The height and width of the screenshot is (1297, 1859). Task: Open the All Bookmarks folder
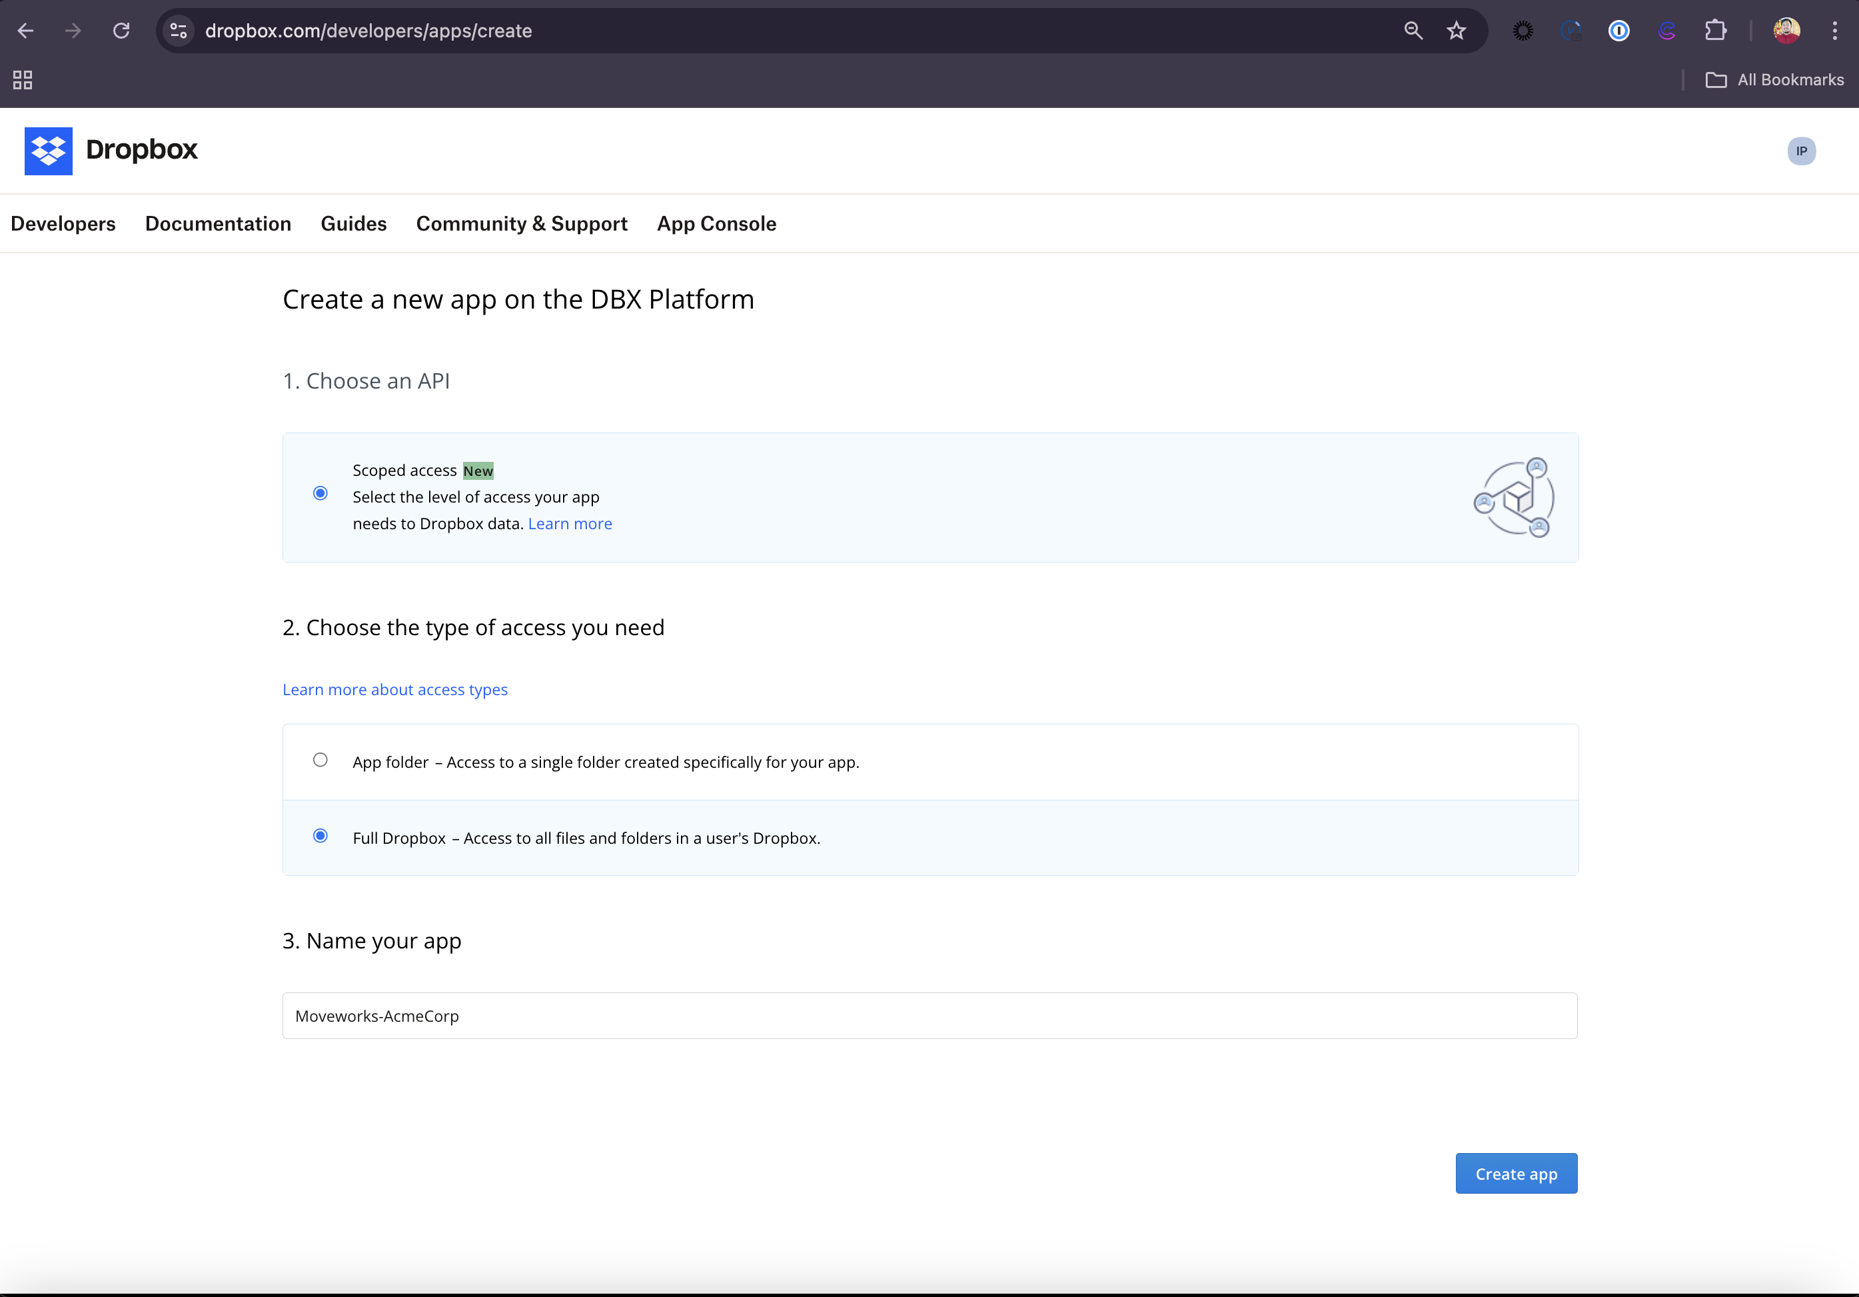click(1774, 79)
